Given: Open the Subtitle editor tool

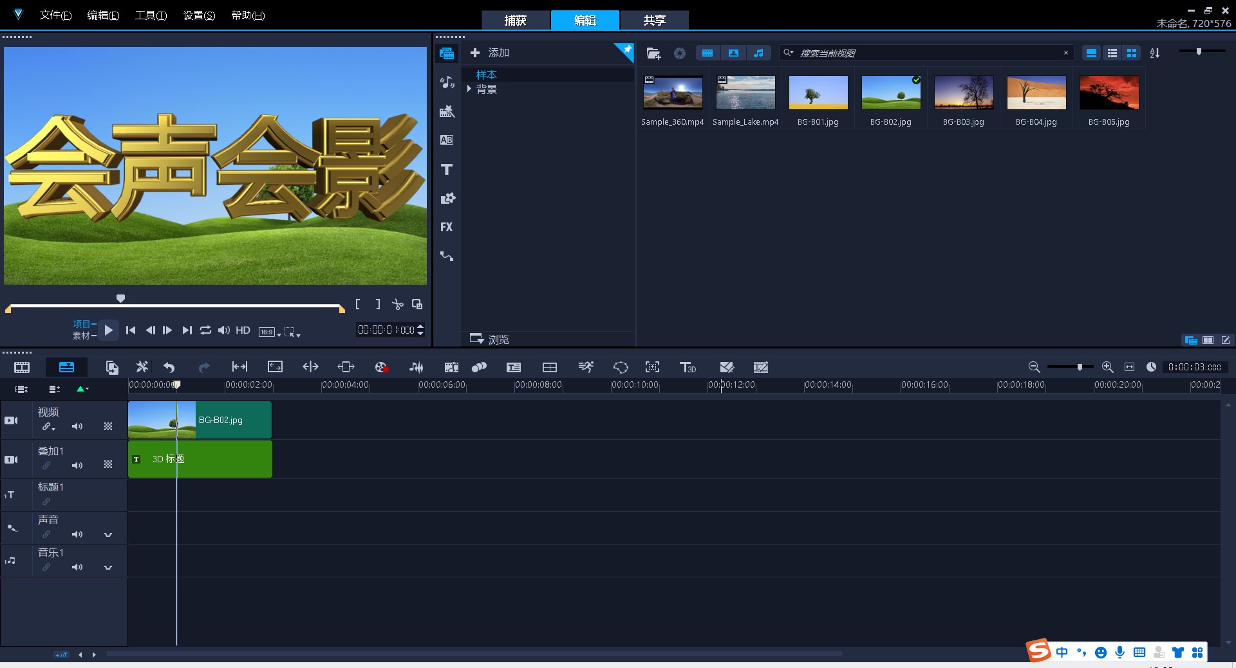Looking at the screenshot, I should pyautogui.click(x=514, y=367).
